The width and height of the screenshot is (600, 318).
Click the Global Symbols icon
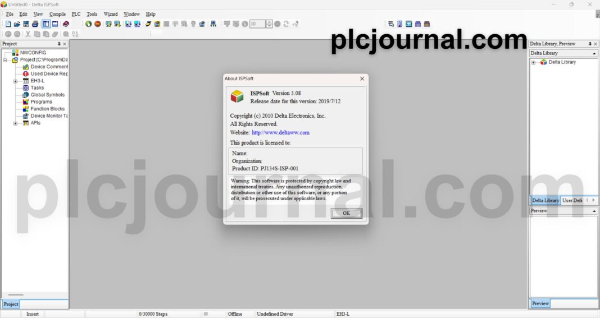tap(26, 95)
